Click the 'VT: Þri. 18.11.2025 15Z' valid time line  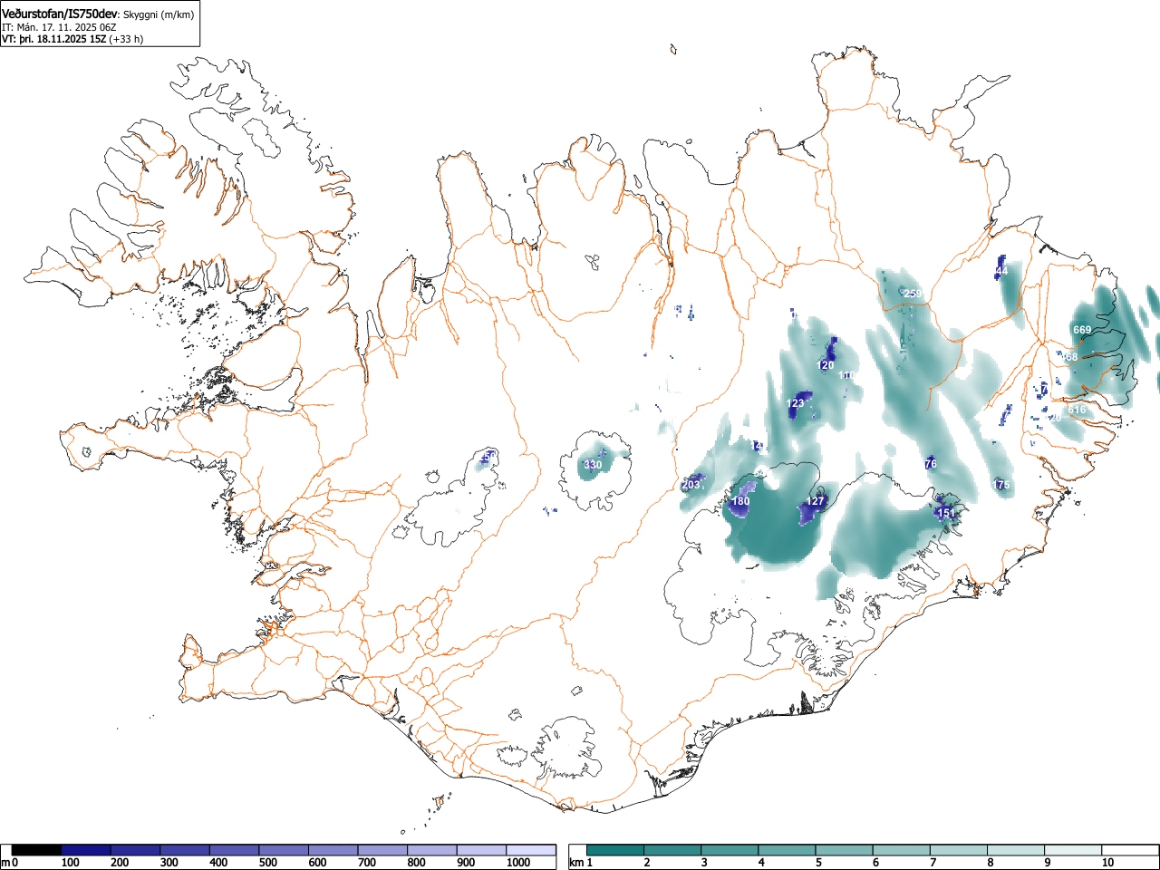[x=53, y=39]
